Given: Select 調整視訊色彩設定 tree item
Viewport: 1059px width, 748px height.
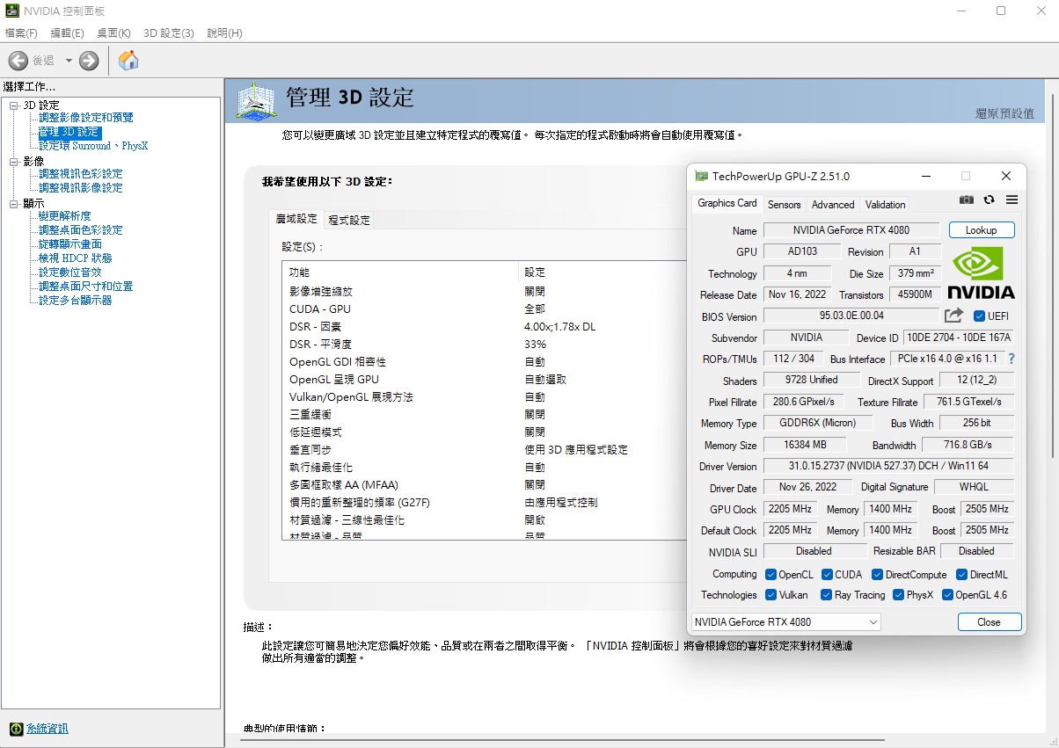Looking at the screenshot, I should tap(80, 174).
